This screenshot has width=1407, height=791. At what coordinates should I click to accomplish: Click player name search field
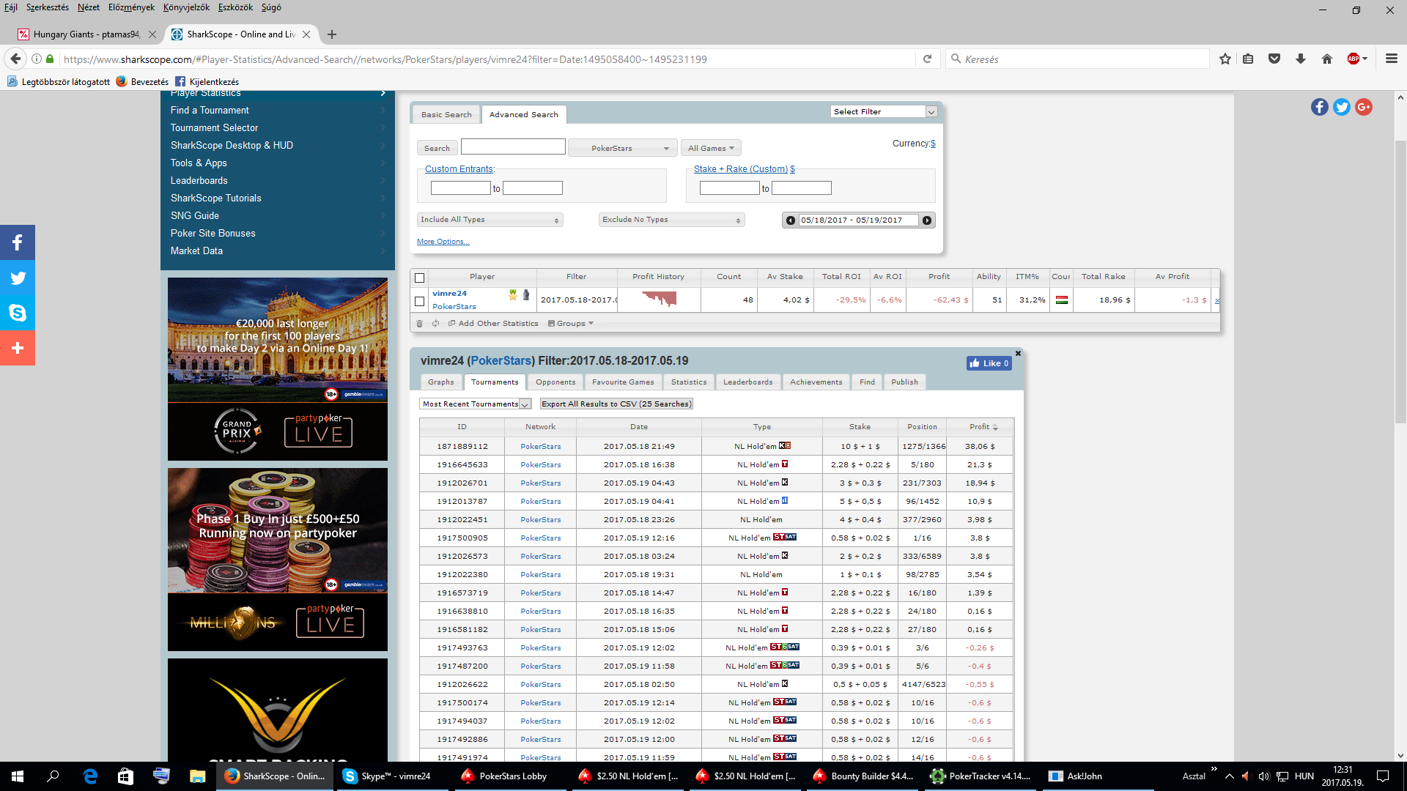513,147
